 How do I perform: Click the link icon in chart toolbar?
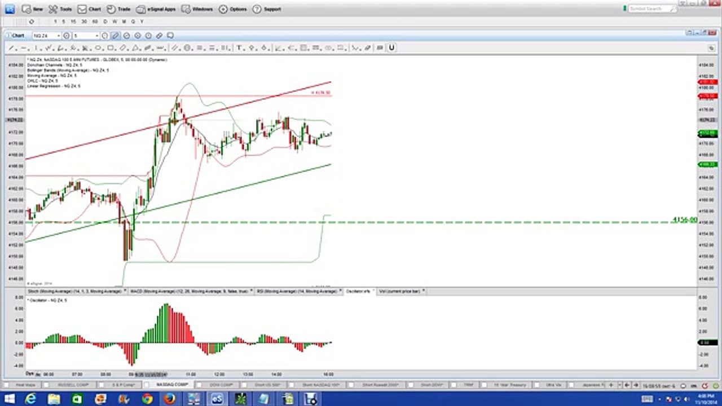coord(160,36)
